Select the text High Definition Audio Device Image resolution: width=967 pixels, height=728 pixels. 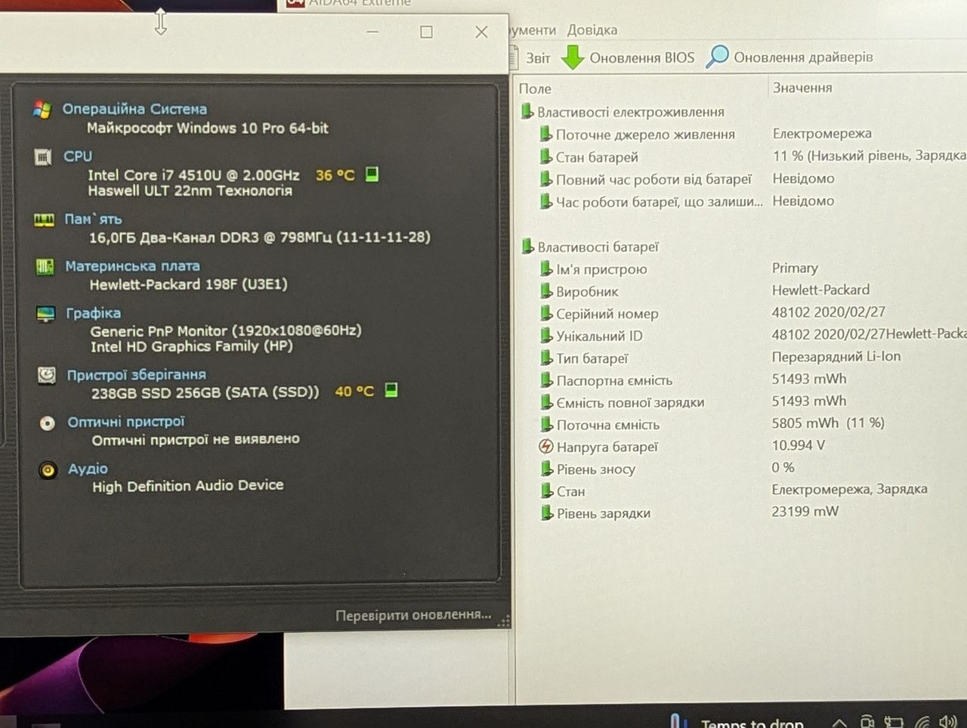click(188, 486)
